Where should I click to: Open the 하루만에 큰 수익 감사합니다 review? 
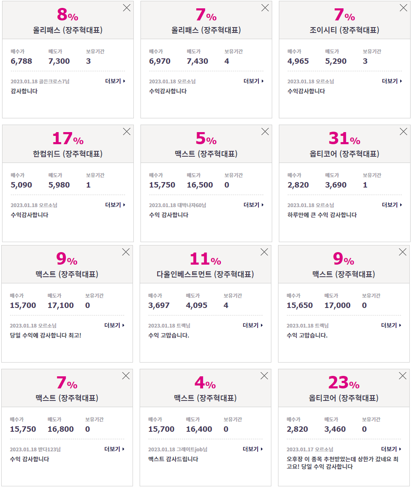(322, 215)
